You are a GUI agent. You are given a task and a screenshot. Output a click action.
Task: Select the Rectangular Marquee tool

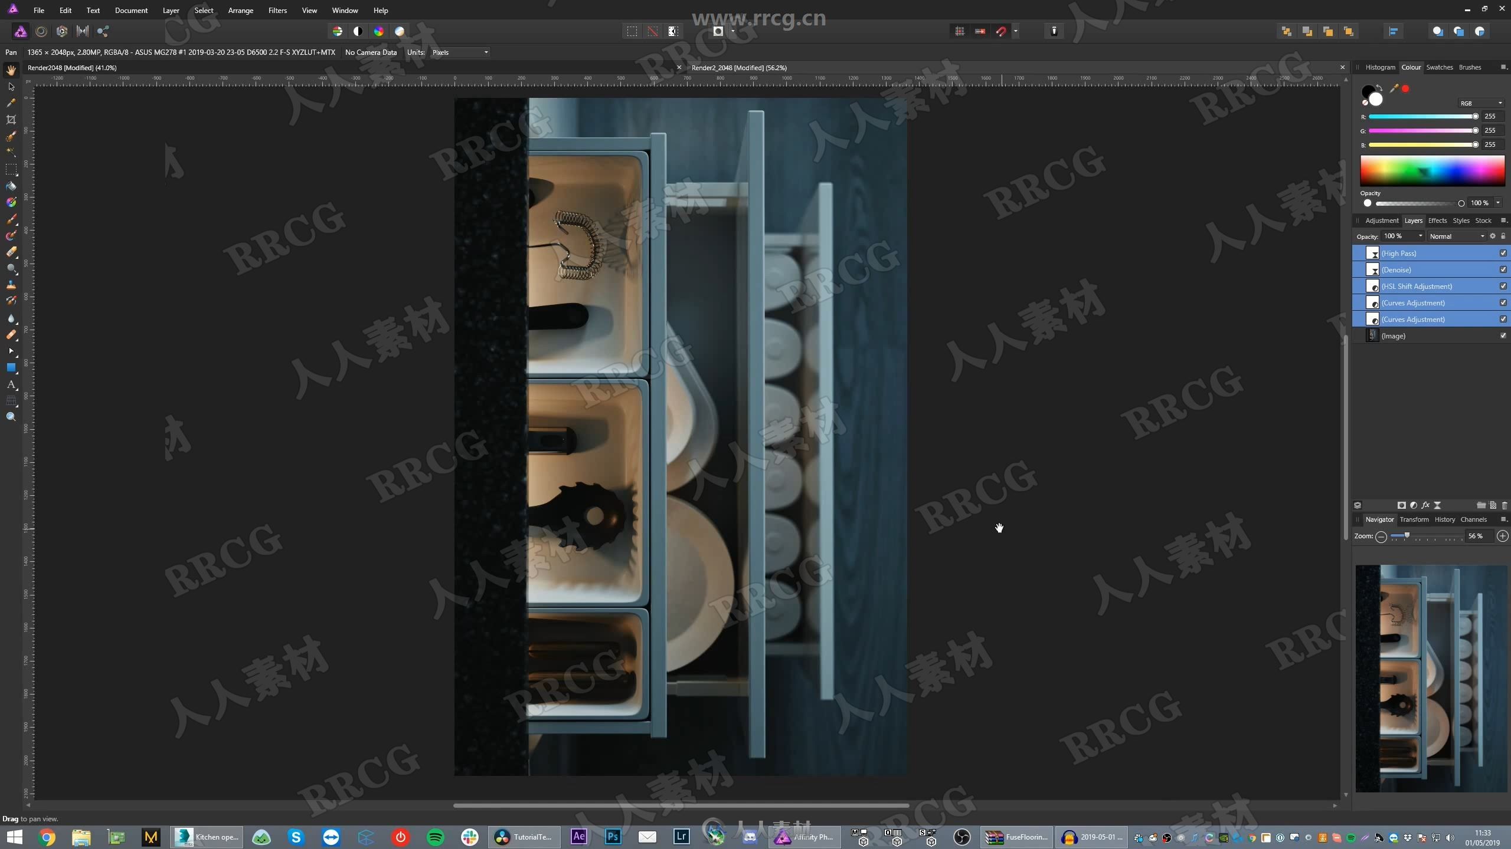click(x=11, y=170)
